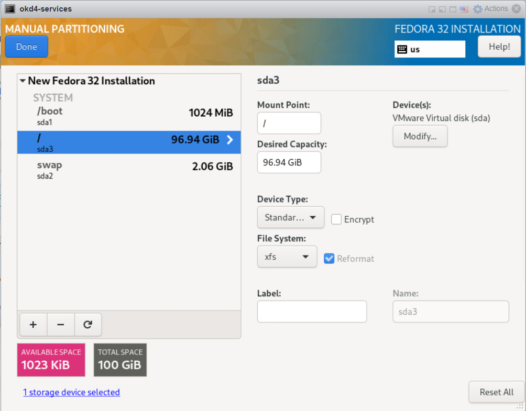This screenshot has height=411, width=526.
Task: Click the 1024 MiB size value
Action: [211, 113]
